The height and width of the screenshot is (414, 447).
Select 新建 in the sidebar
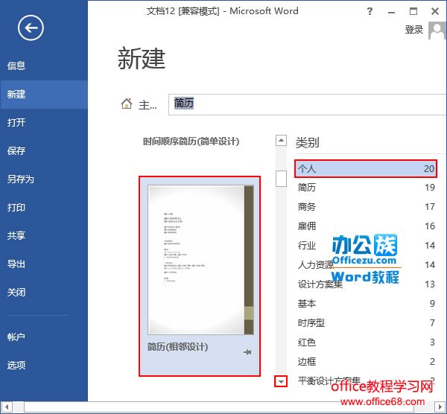(x=44, y=95)
